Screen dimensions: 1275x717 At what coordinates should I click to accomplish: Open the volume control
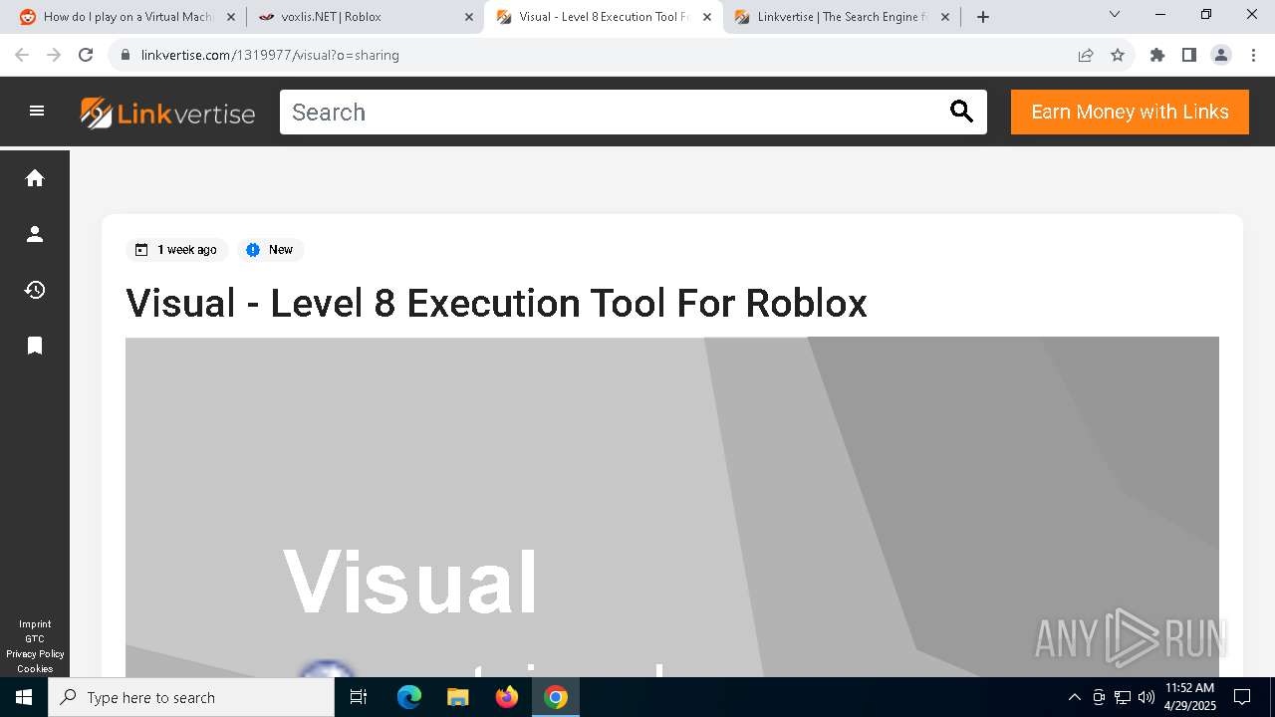(x=1147, y=697)
